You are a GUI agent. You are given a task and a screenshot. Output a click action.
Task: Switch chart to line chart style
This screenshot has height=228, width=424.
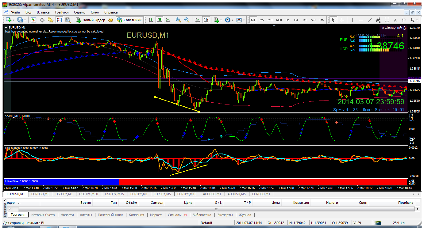click(x=168, y=20)
